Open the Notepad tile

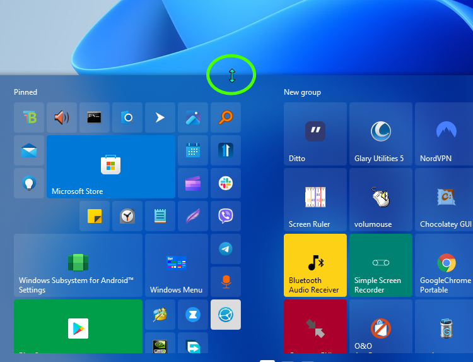[160, 216]
